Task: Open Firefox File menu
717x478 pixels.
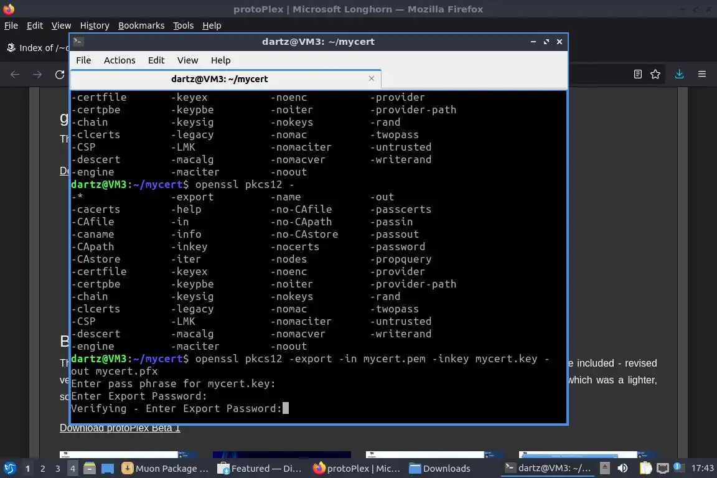Action: point(11,26)
